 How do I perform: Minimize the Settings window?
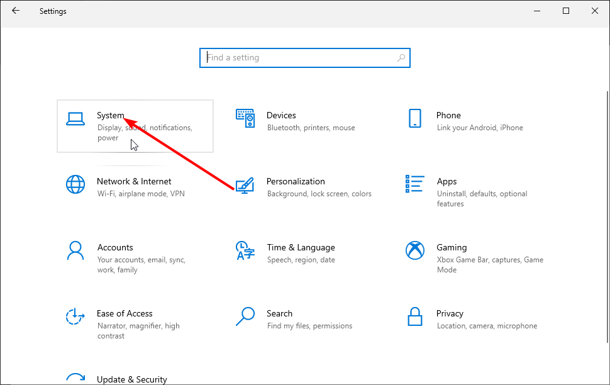(x=537, y=11)
